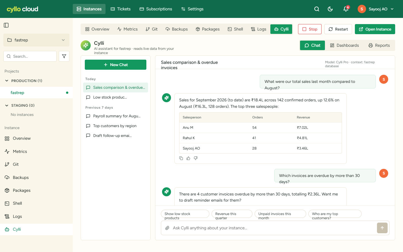Attach a file with the paperclip icon

click(x=167, y=228)
